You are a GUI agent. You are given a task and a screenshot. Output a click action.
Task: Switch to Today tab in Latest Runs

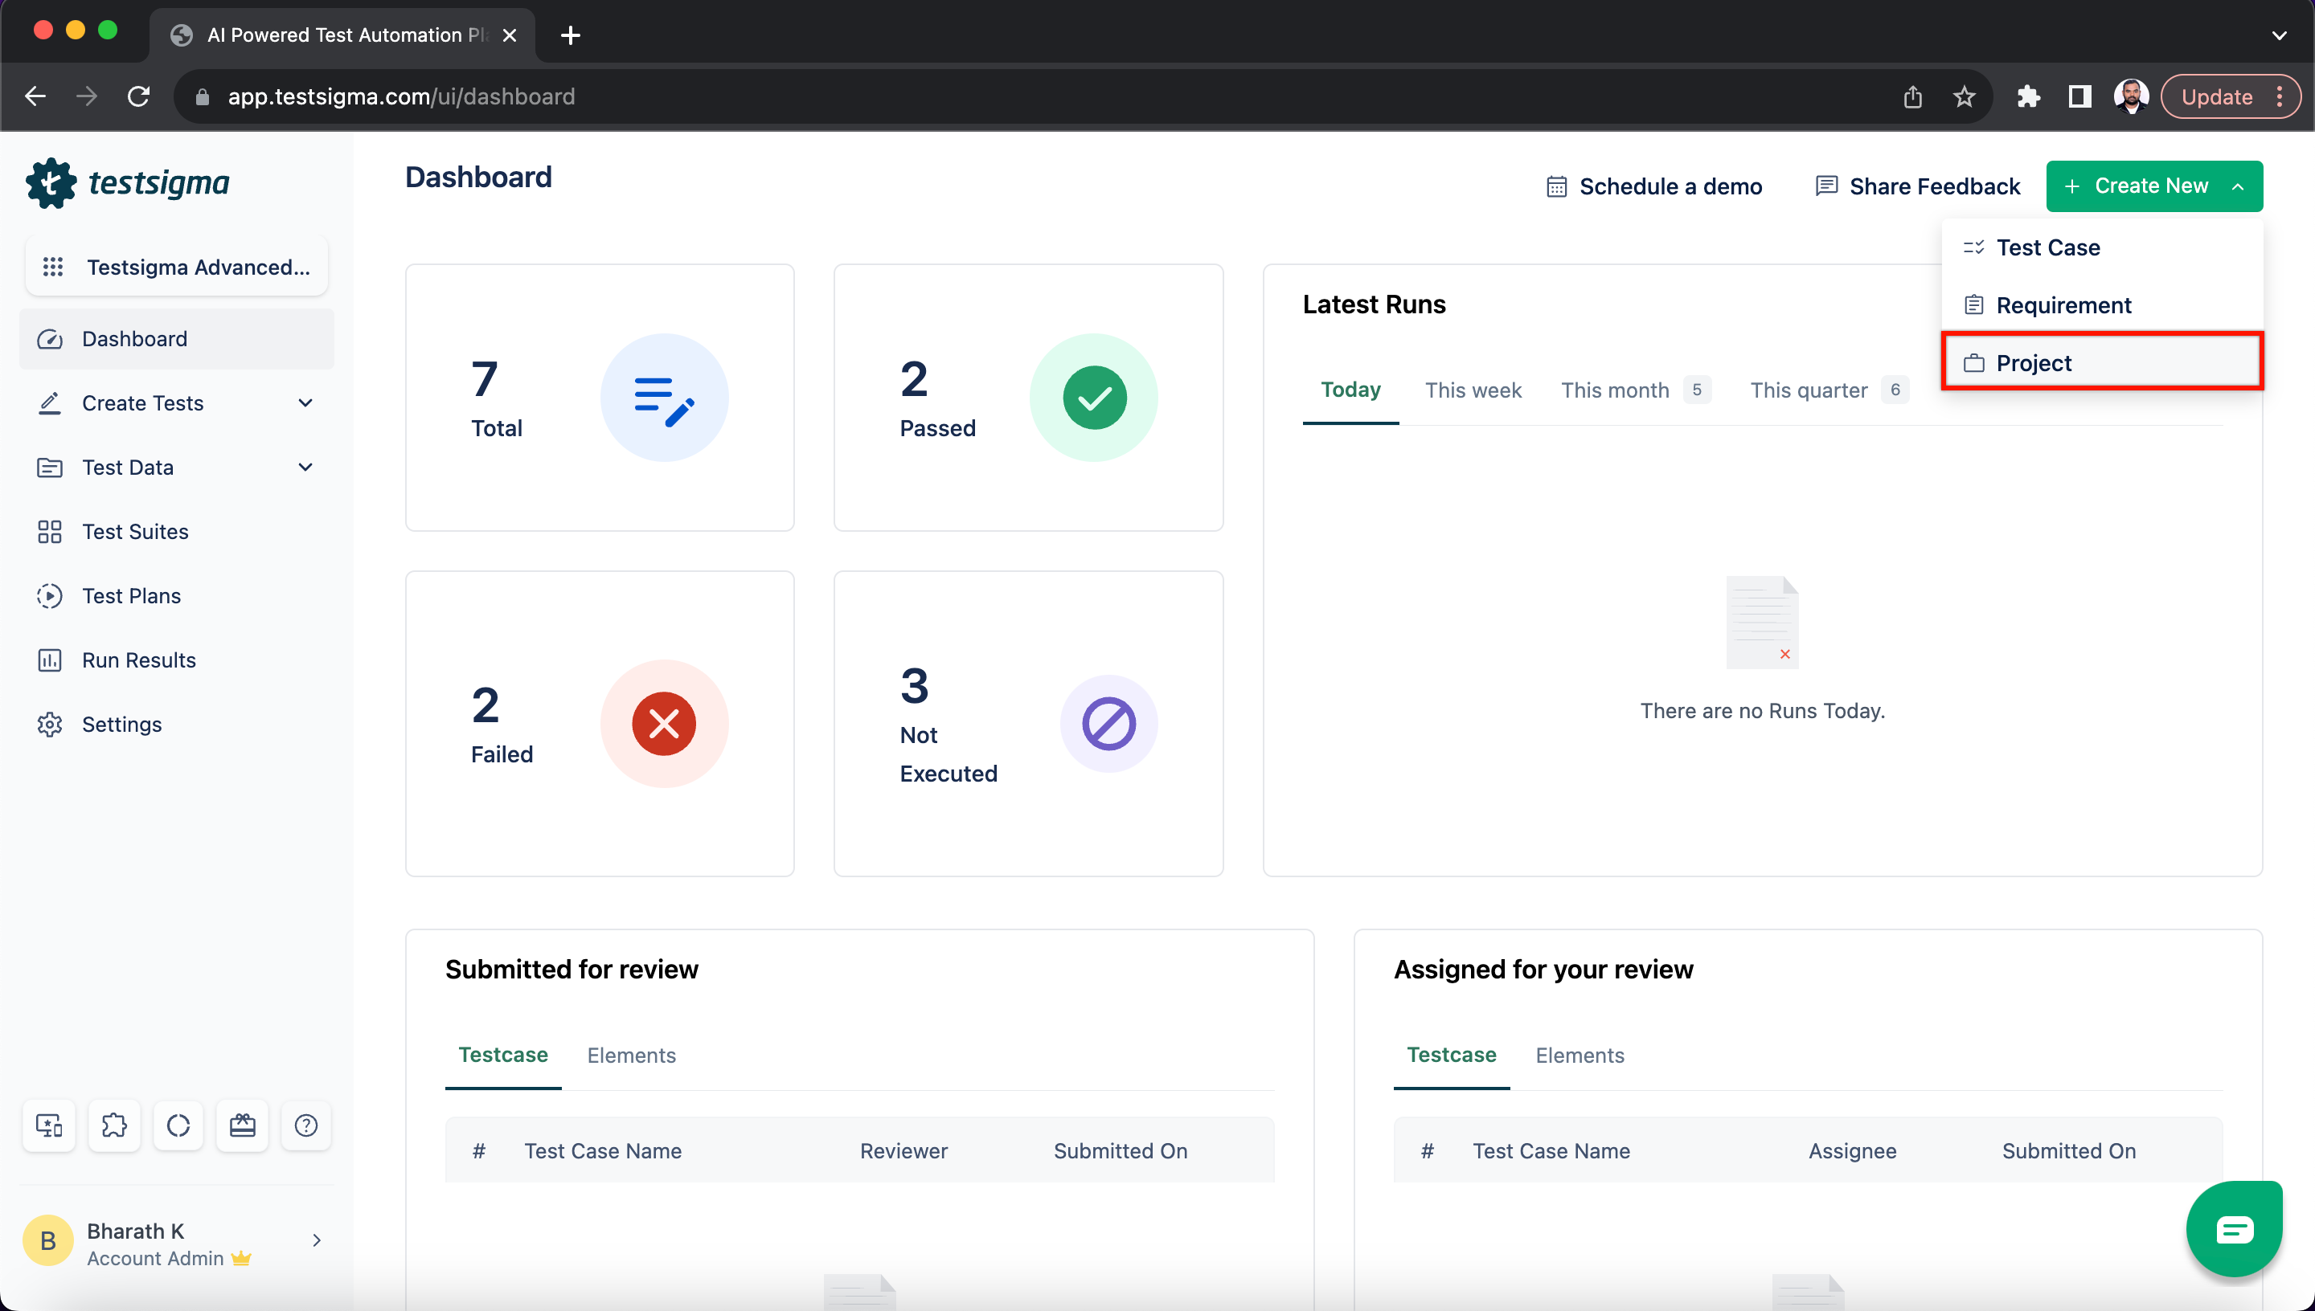tap(1350, 389)
